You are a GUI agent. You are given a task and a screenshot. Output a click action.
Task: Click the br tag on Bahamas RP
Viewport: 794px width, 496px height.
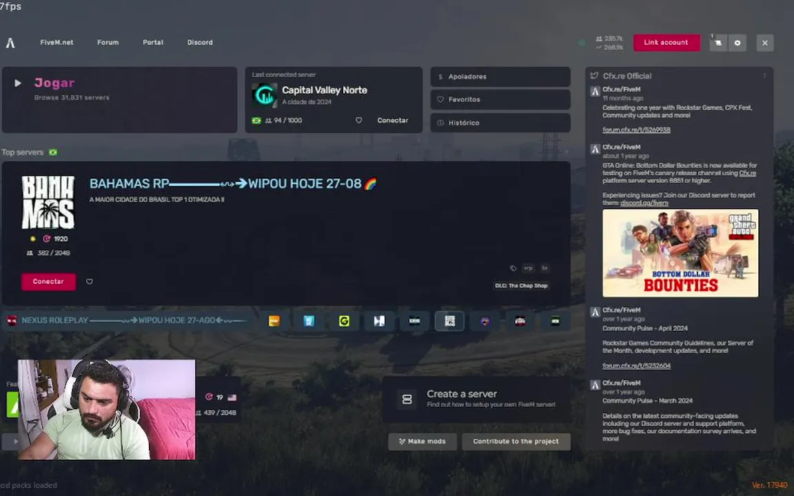coord(545,268)
